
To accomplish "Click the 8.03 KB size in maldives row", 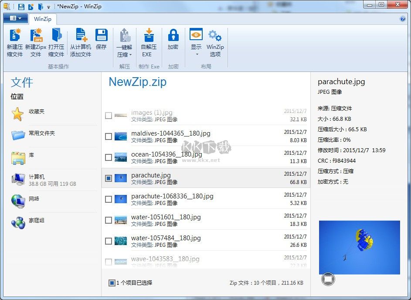I will coord(298,140).
